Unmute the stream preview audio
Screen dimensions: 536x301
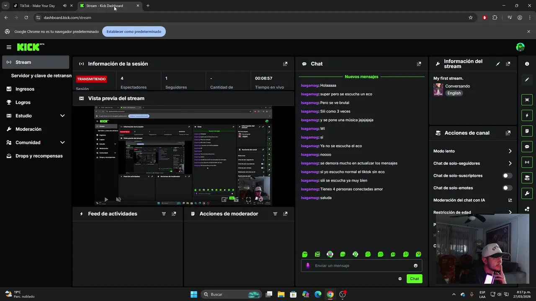point(119,200)
